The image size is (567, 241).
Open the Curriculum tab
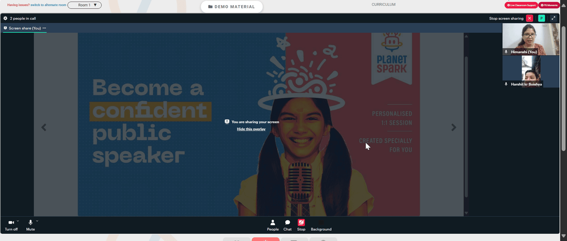point(383,5)
